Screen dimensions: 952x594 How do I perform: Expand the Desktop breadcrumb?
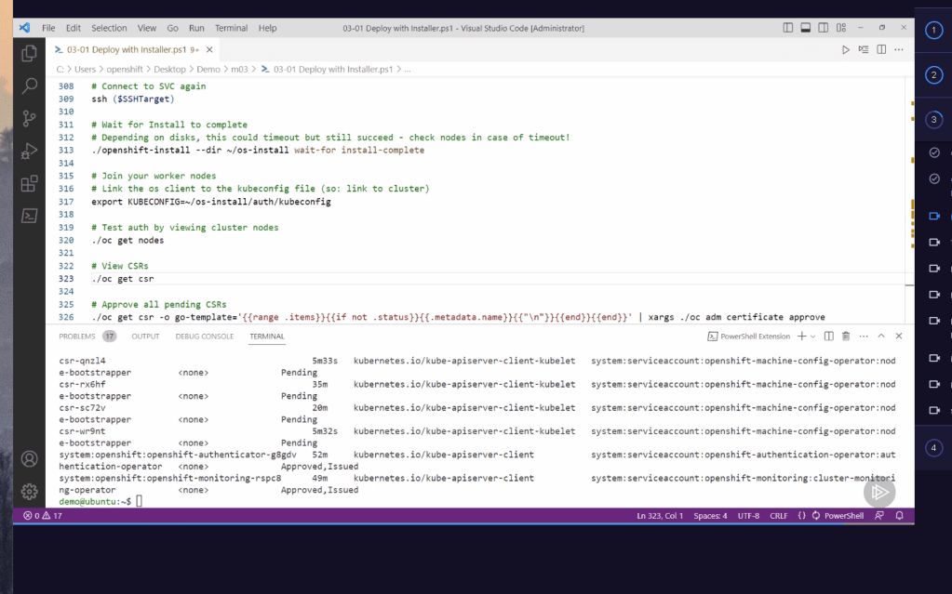169,69
